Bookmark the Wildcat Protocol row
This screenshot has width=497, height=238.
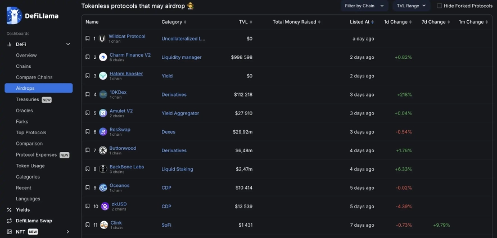87,39
